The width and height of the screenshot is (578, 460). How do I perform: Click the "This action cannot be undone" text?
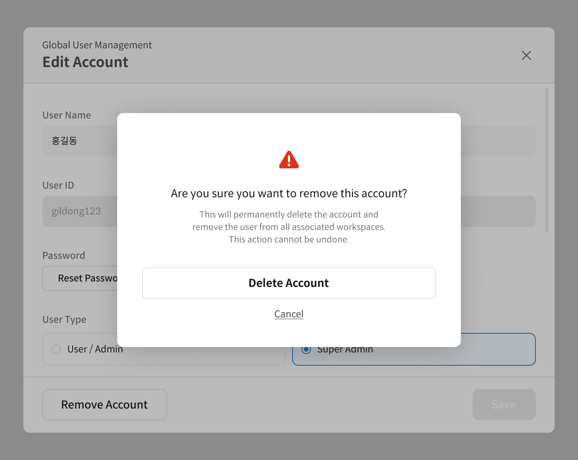pyautogui.click(x=289, y=239)
